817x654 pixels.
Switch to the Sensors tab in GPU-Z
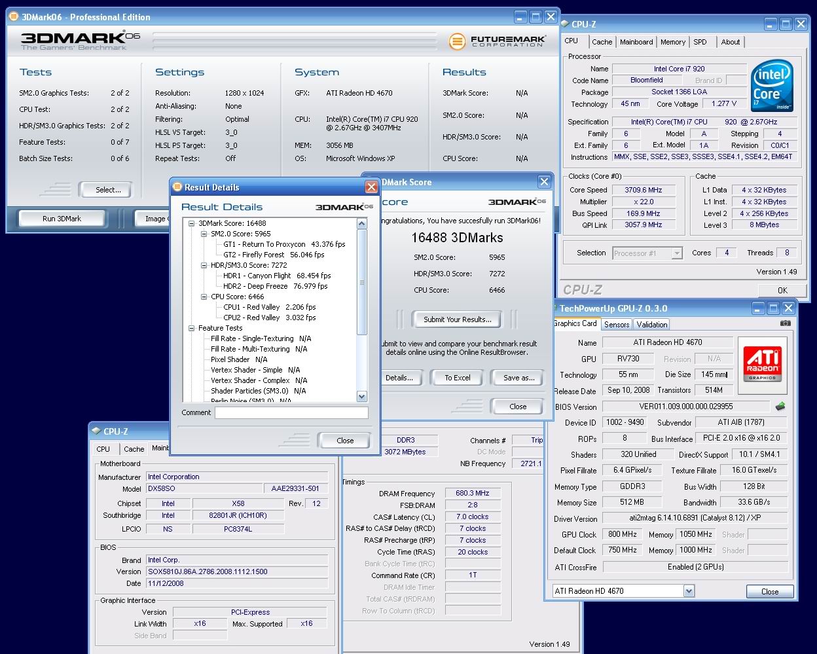point(617,325)
